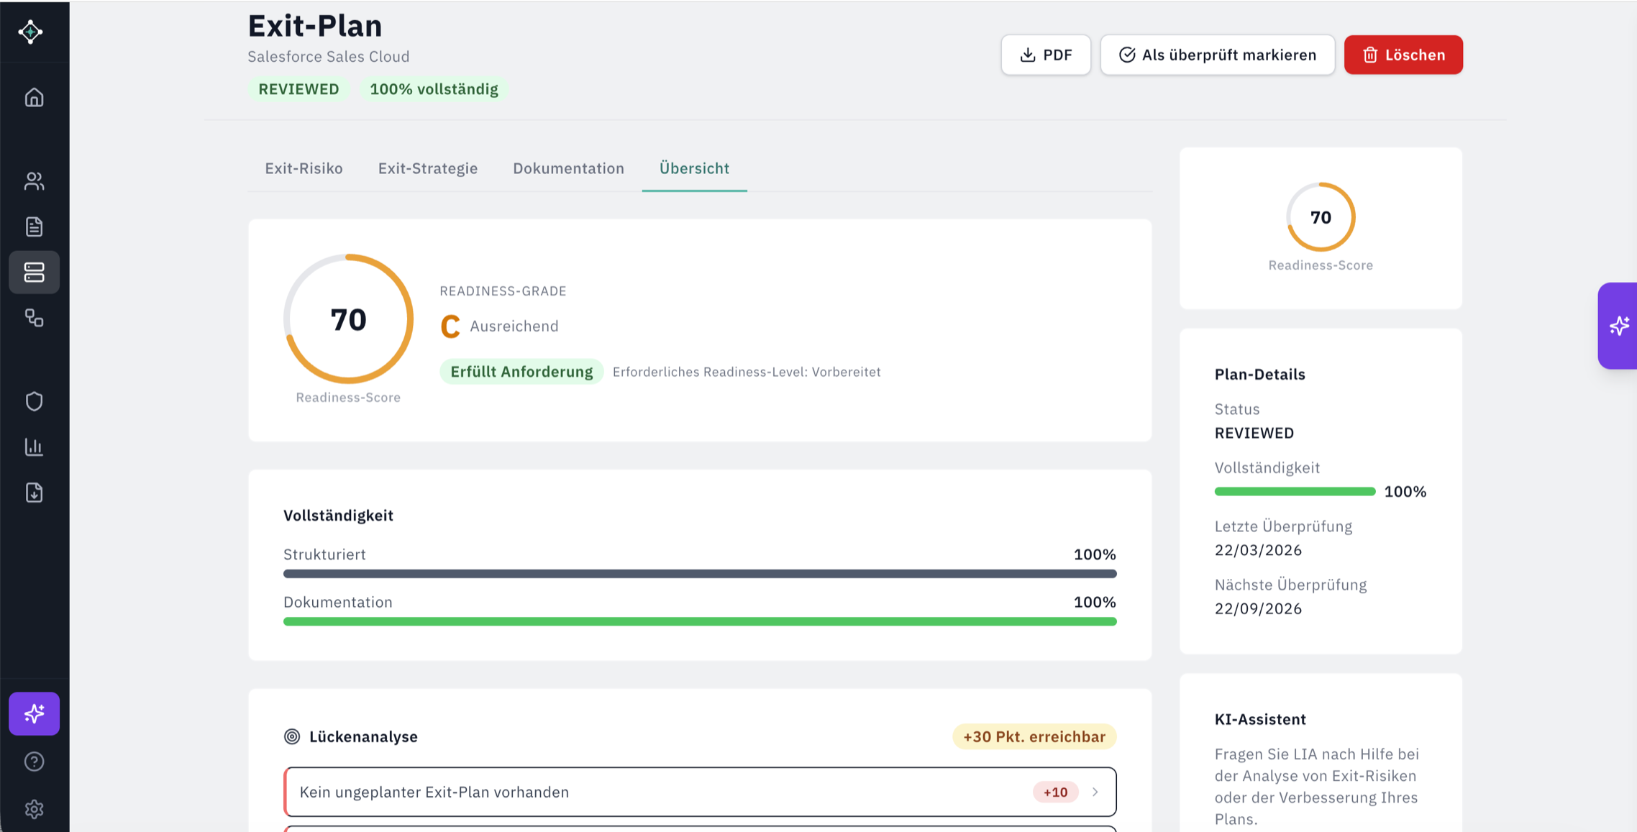Switch to the Exit-Risiko tab
1637x832 pixels.
pos(304,168)
